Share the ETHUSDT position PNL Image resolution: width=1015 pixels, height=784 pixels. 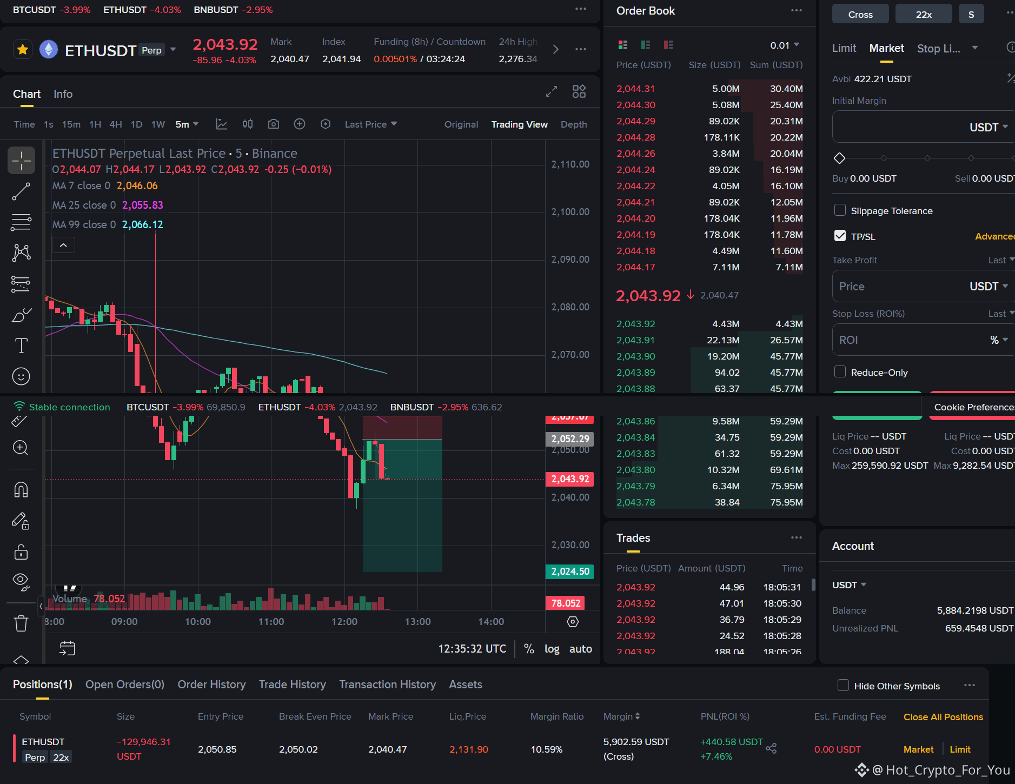(771, 748)
